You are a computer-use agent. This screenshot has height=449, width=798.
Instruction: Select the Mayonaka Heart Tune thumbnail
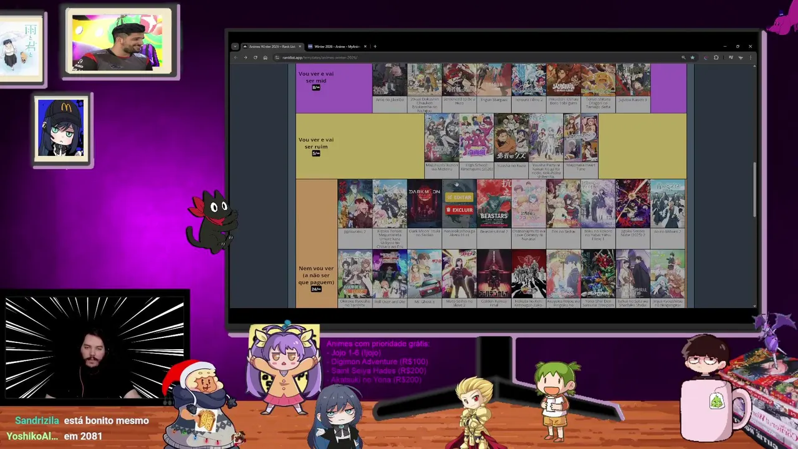pyautogui.click(x=580, y=137)
